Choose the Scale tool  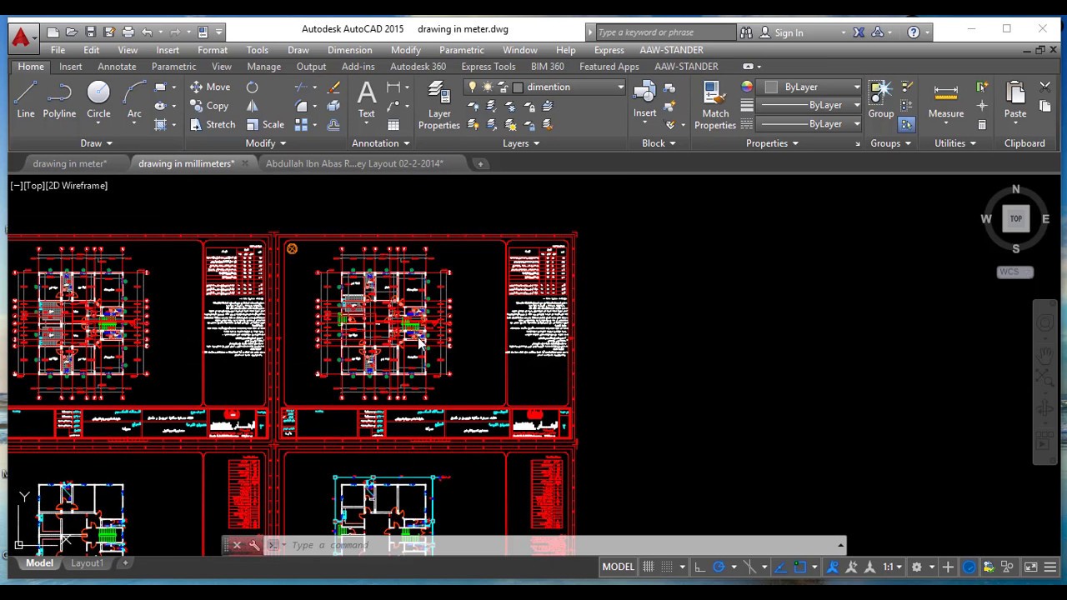265,124
